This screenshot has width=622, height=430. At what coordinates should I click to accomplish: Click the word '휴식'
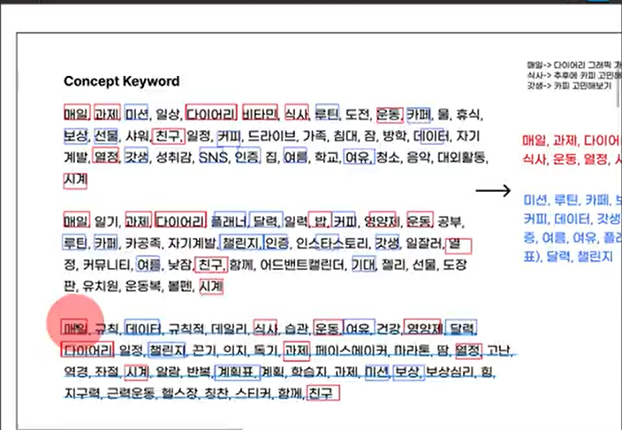pyautogui.click(x=467, y=114)
